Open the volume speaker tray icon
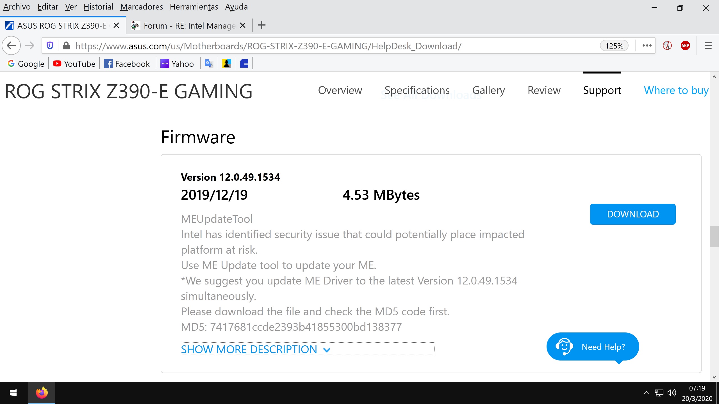The height and width of the screenshot is (404, 719). click(x=672, y=393)
